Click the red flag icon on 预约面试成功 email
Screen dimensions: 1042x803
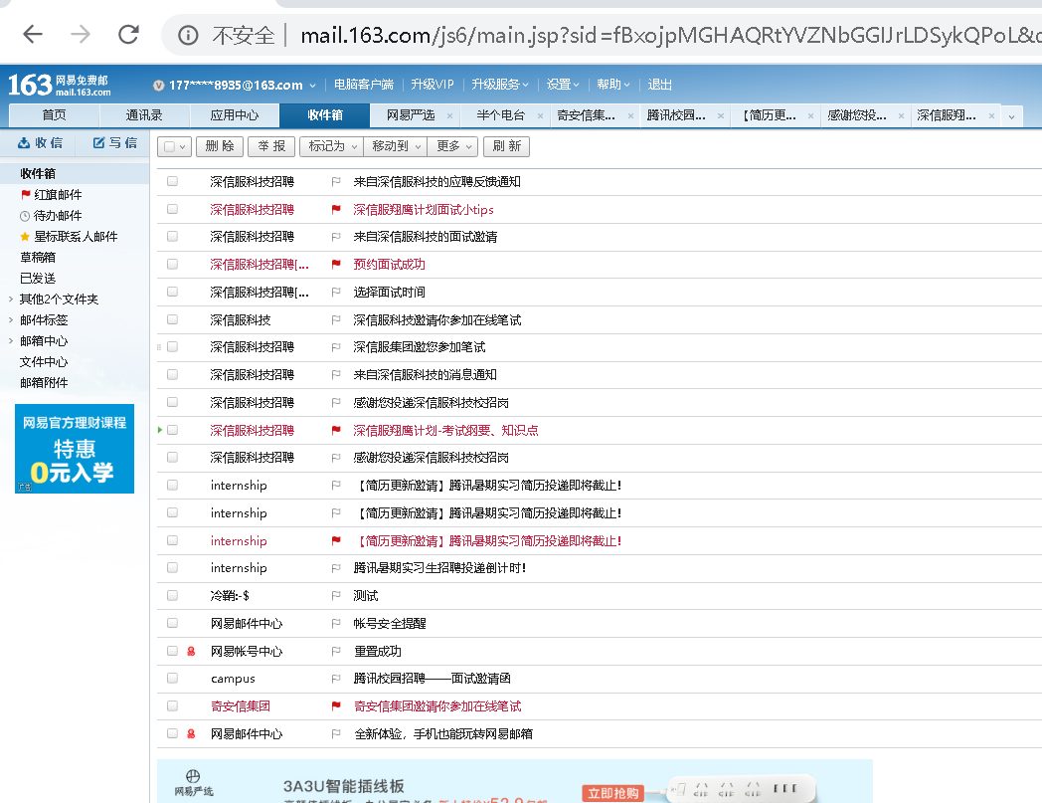(335, 264)
